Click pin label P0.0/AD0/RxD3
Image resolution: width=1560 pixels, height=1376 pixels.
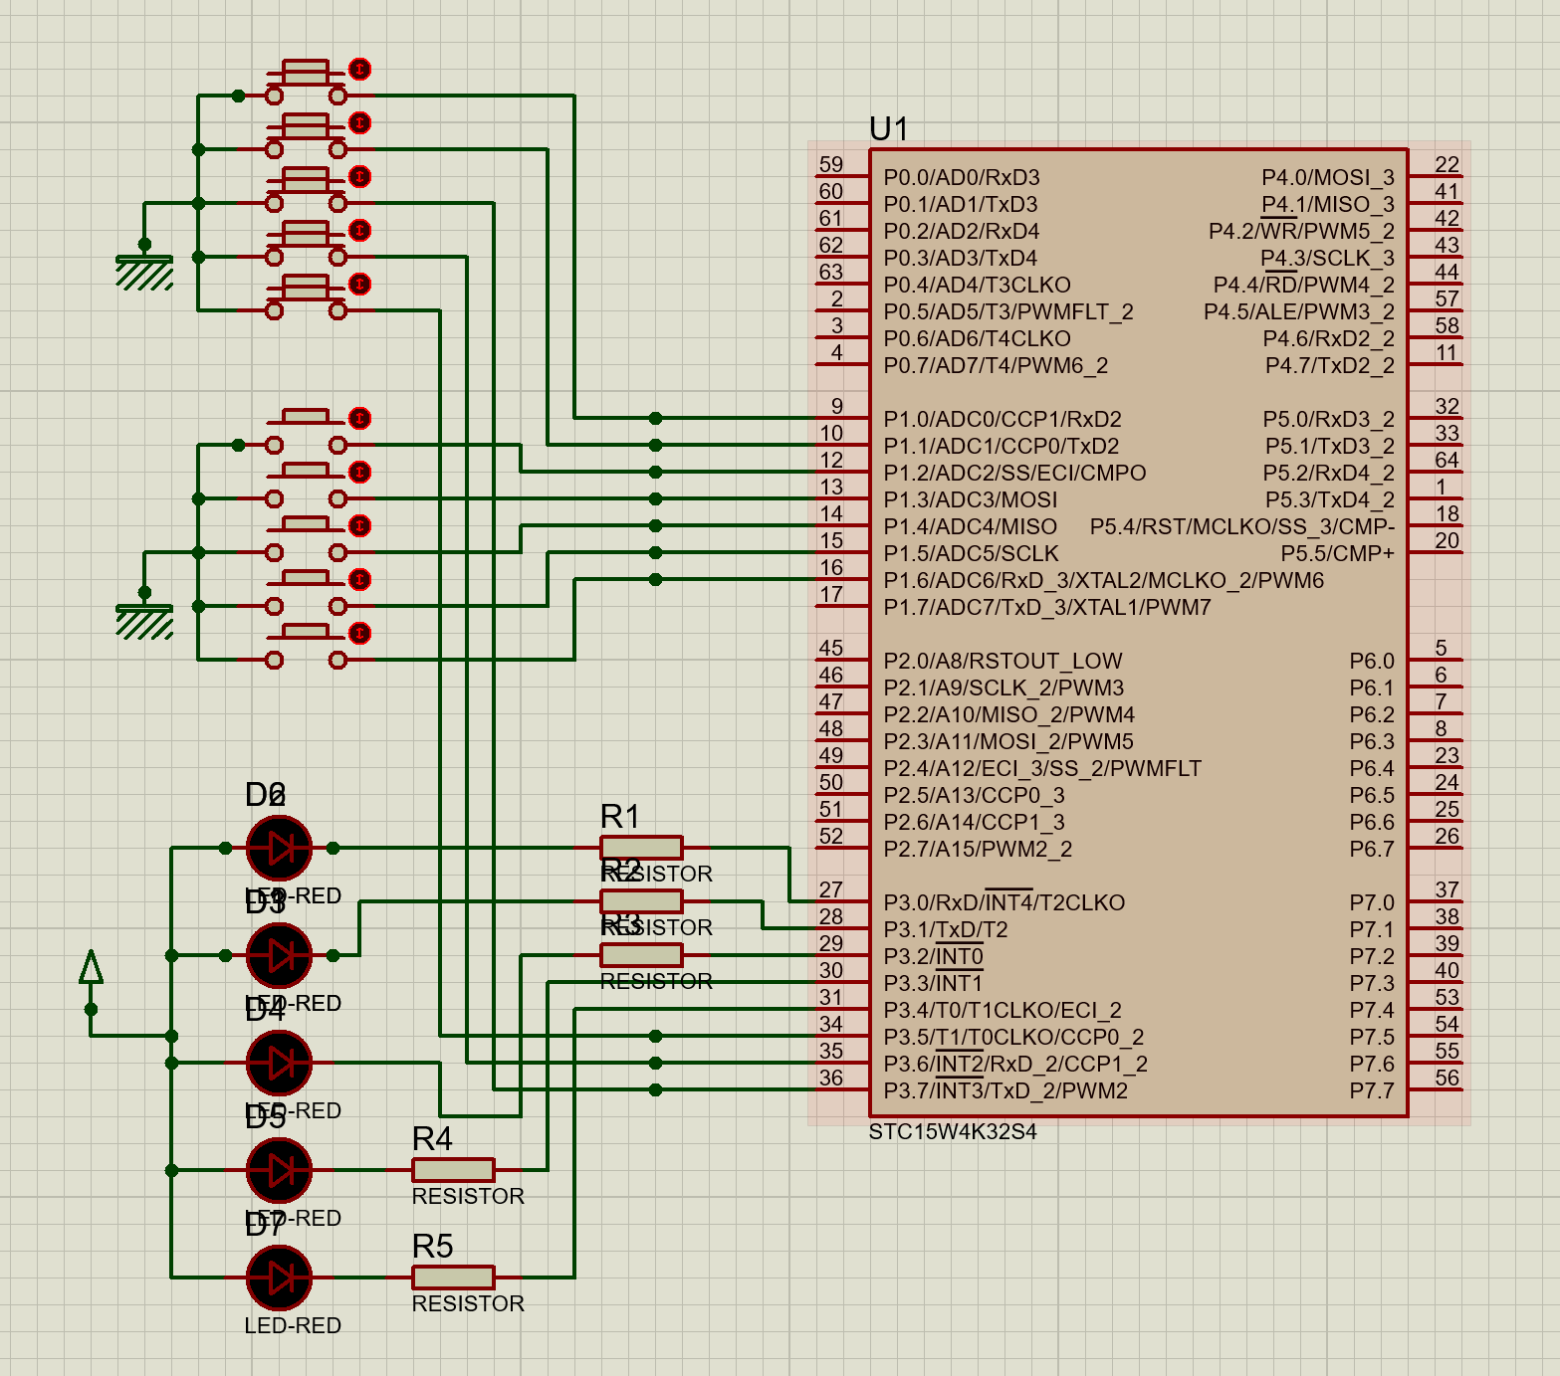point(962,177)
